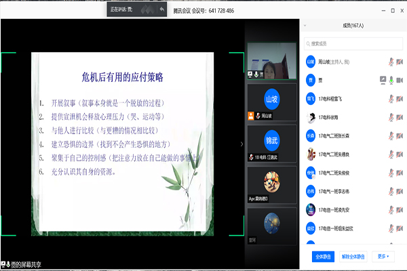Select the 山坡 video thumbnail tile
This screenshot has height=271, width=407.
(272, 102)
